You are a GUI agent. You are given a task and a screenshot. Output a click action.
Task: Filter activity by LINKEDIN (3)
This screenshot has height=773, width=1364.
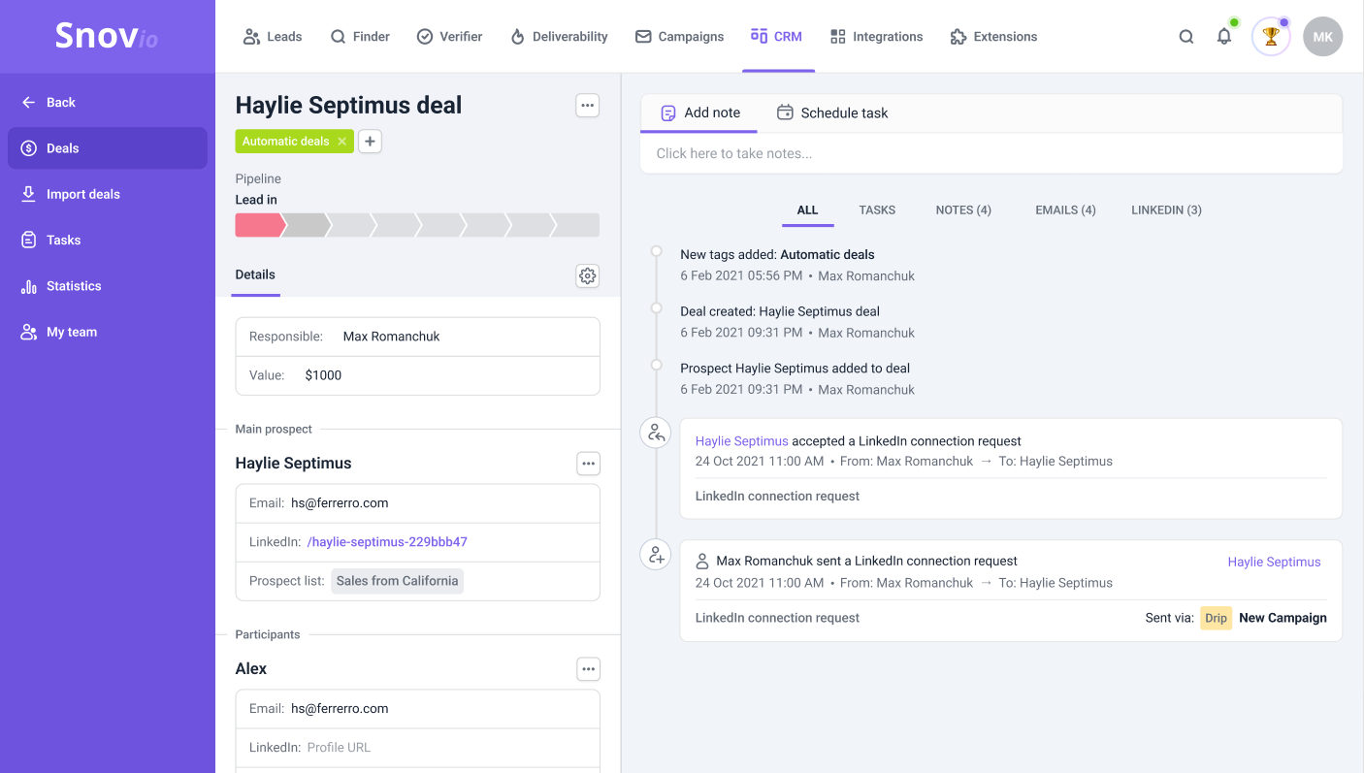coord(1166,209)
